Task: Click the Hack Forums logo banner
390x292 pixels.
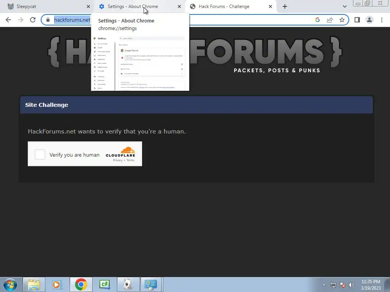Action: tap(195, 54)
